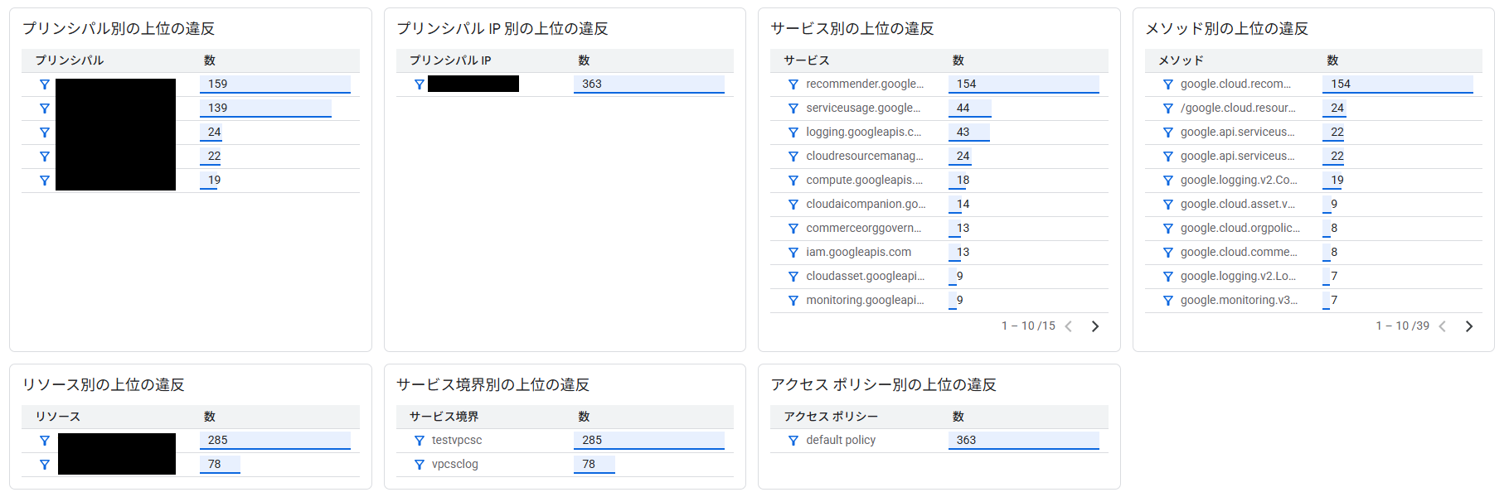Filter by logging.googleapis.c... service

[x=793, y=133]
